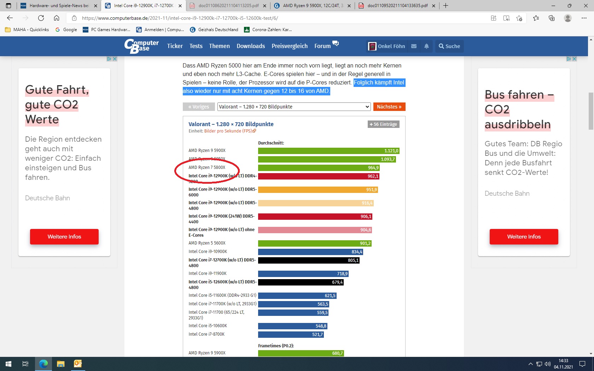Open Windows Start menu
The height and width of the screenshot is (371, 594).
pos(8,364)
